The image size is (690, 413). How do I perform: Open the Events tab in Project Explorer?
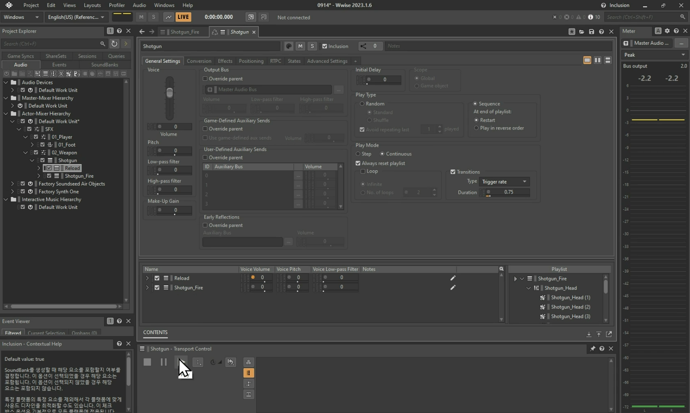pos(59,65)
